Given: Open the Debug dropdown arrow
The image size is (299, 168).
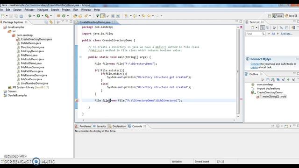Looking at the screenshot, I should click(34, 16).
